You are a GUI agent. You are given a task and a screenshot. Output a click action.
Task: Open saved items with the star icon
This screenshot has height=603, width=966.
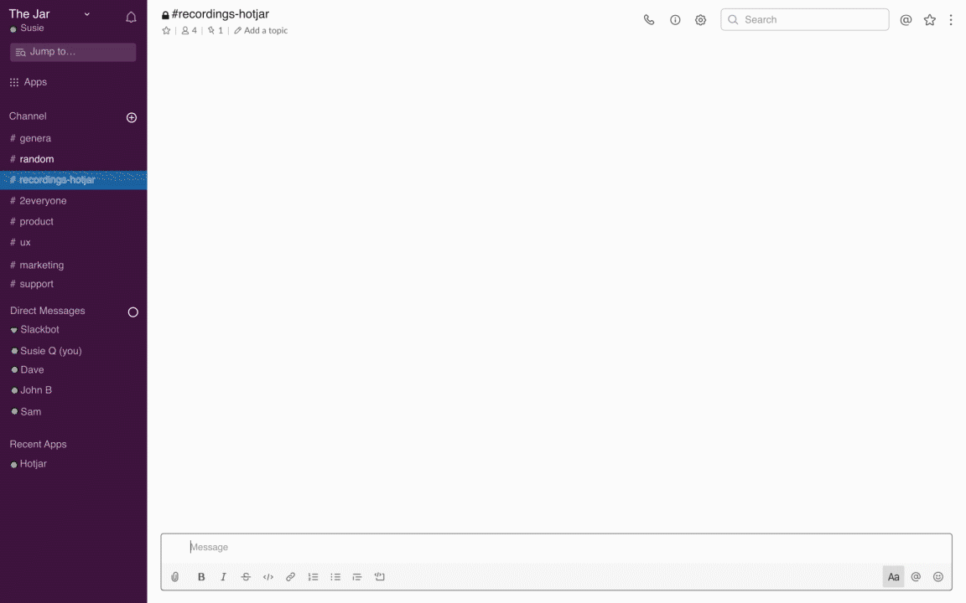coord(929,19)
